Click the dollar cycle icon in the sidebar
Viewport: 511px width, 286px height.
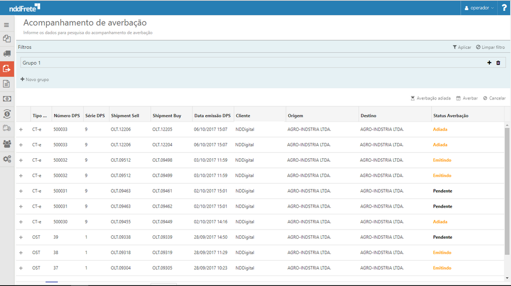(7, 113)
